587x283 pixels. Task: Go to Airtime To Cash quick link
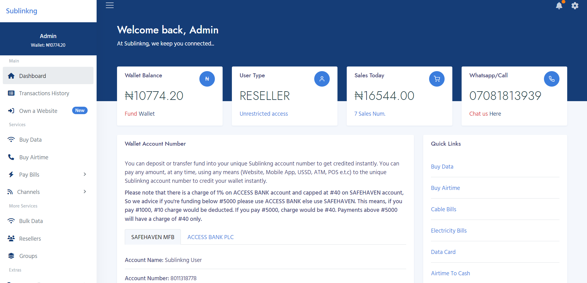(450, 273)
